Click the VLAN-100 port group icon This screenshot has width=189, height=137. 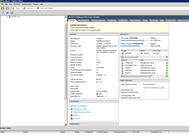123,71
